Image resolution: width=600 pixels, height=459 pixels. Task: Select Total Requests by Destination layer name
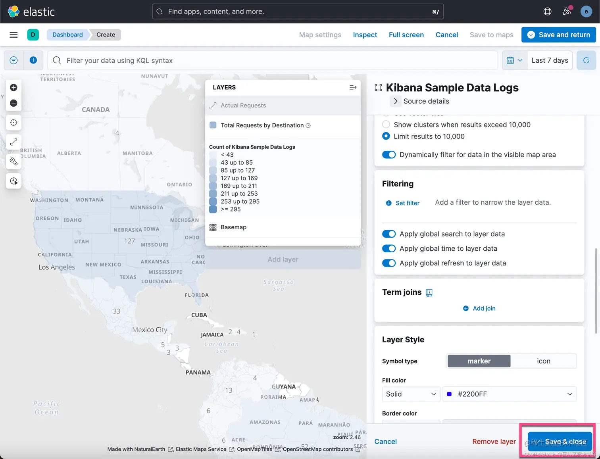click(262, 125)
